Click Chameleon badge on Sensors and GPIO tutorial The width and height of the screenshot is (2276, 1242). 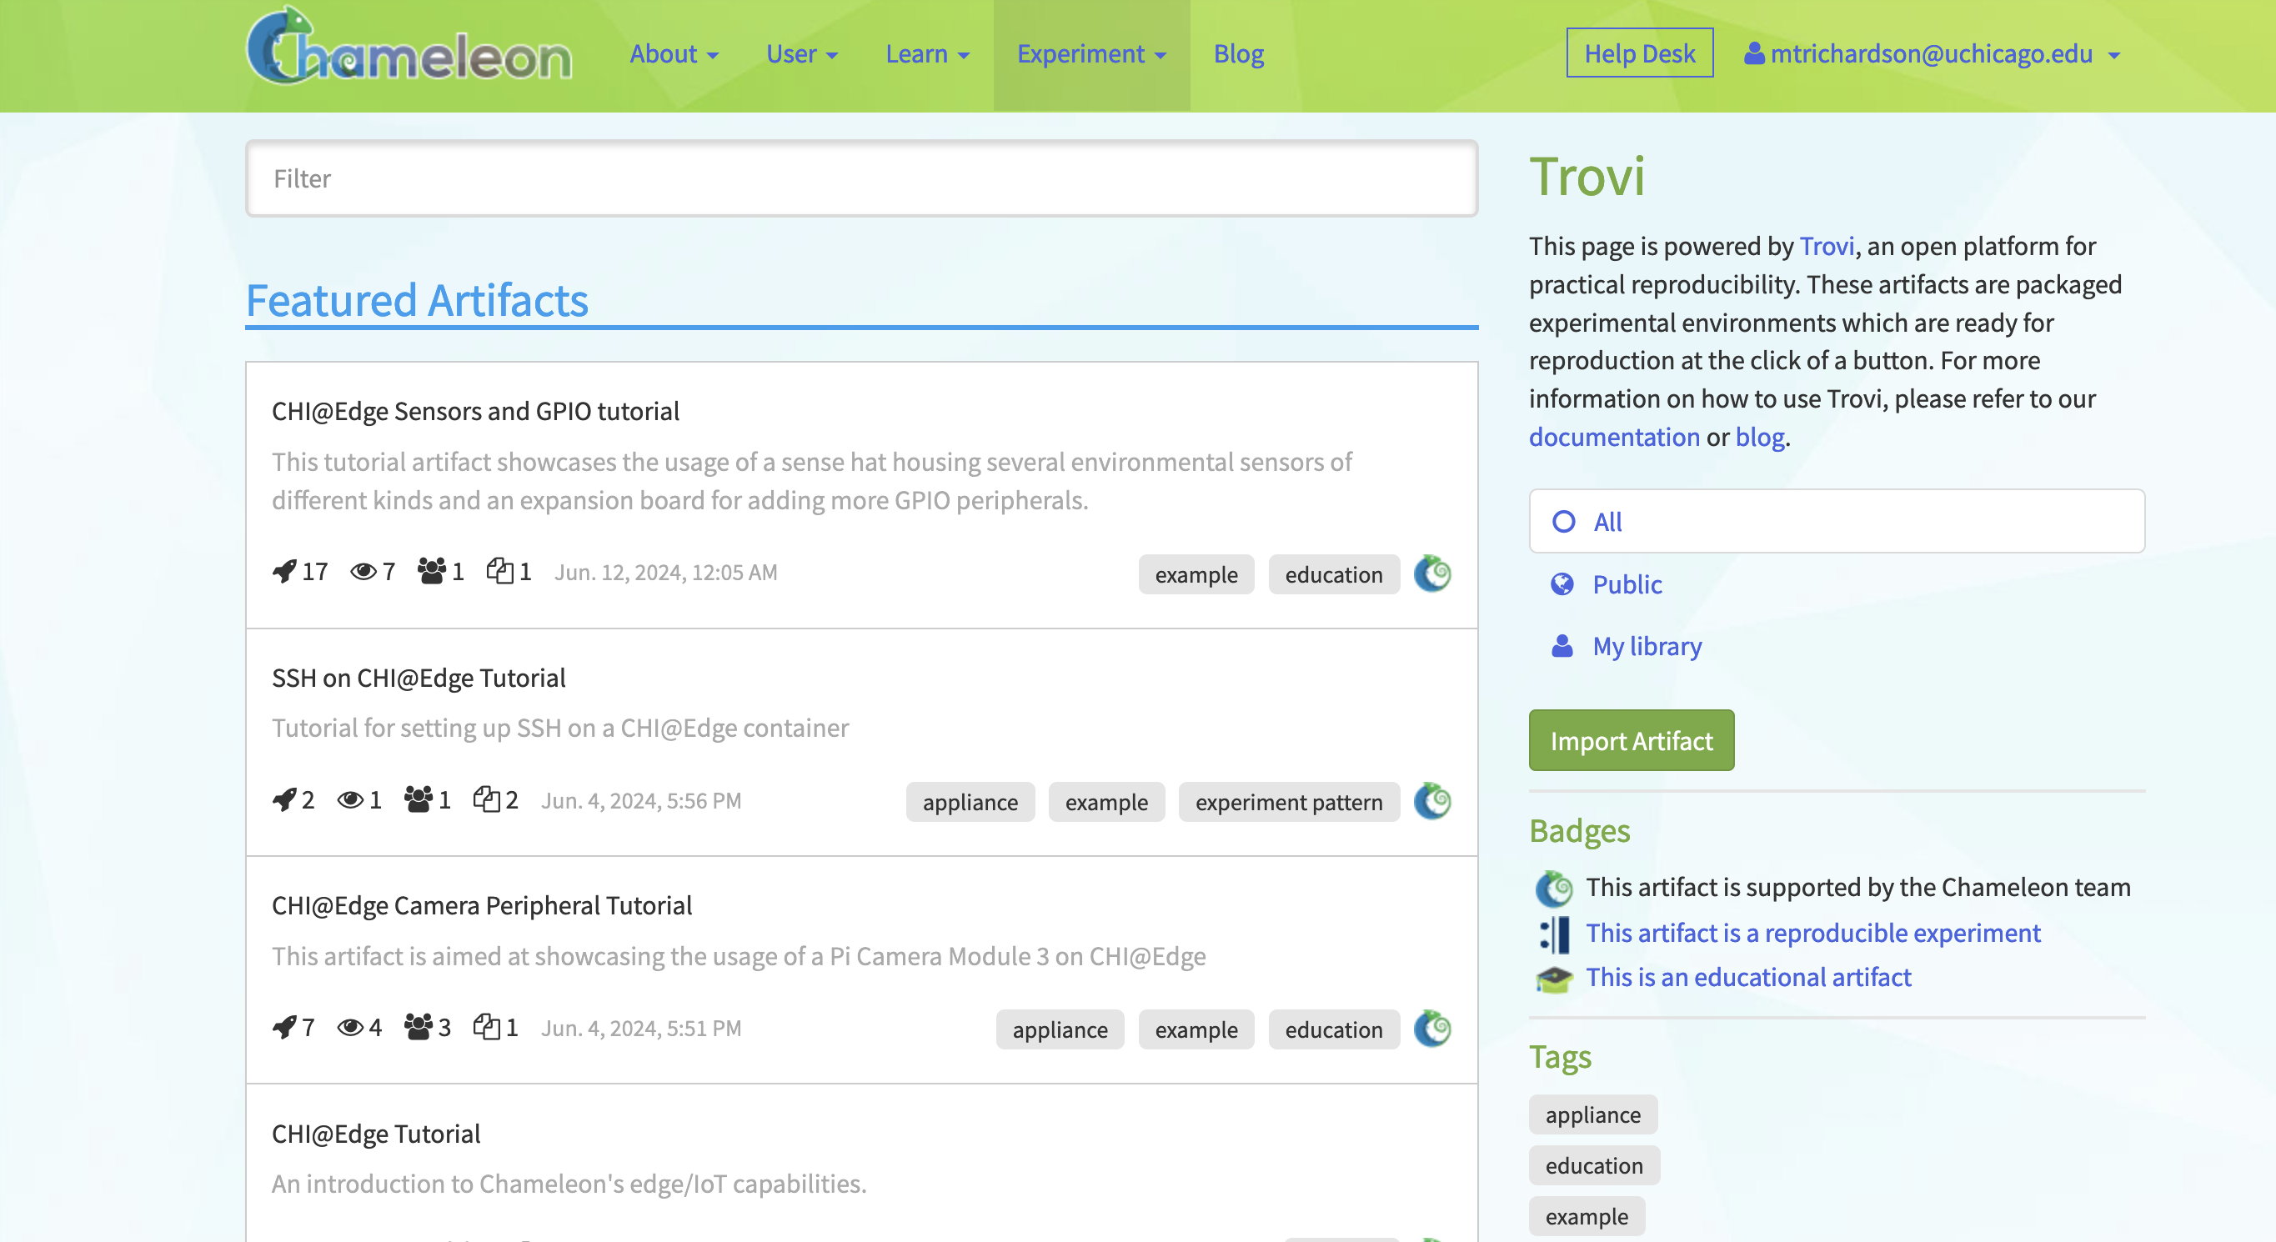(x=1432, y=573)
